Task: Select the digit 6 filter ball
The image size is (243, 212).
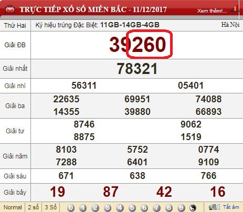Action: (144, 208)
